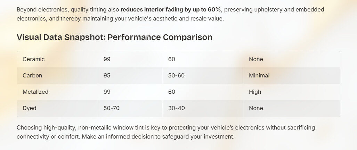Select the Minimal cell in the Carbon row

[x=259, y=75]
